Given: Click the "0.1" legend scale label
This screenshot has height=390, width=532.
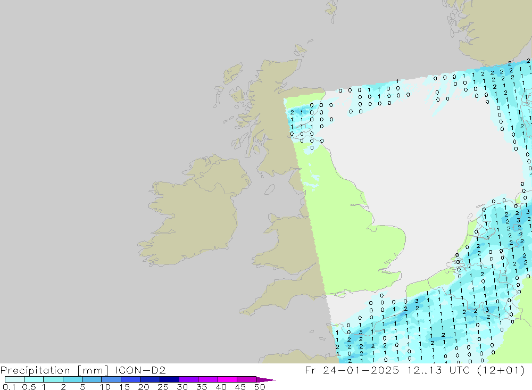Looking at the screenshot, I should point(9,387).
